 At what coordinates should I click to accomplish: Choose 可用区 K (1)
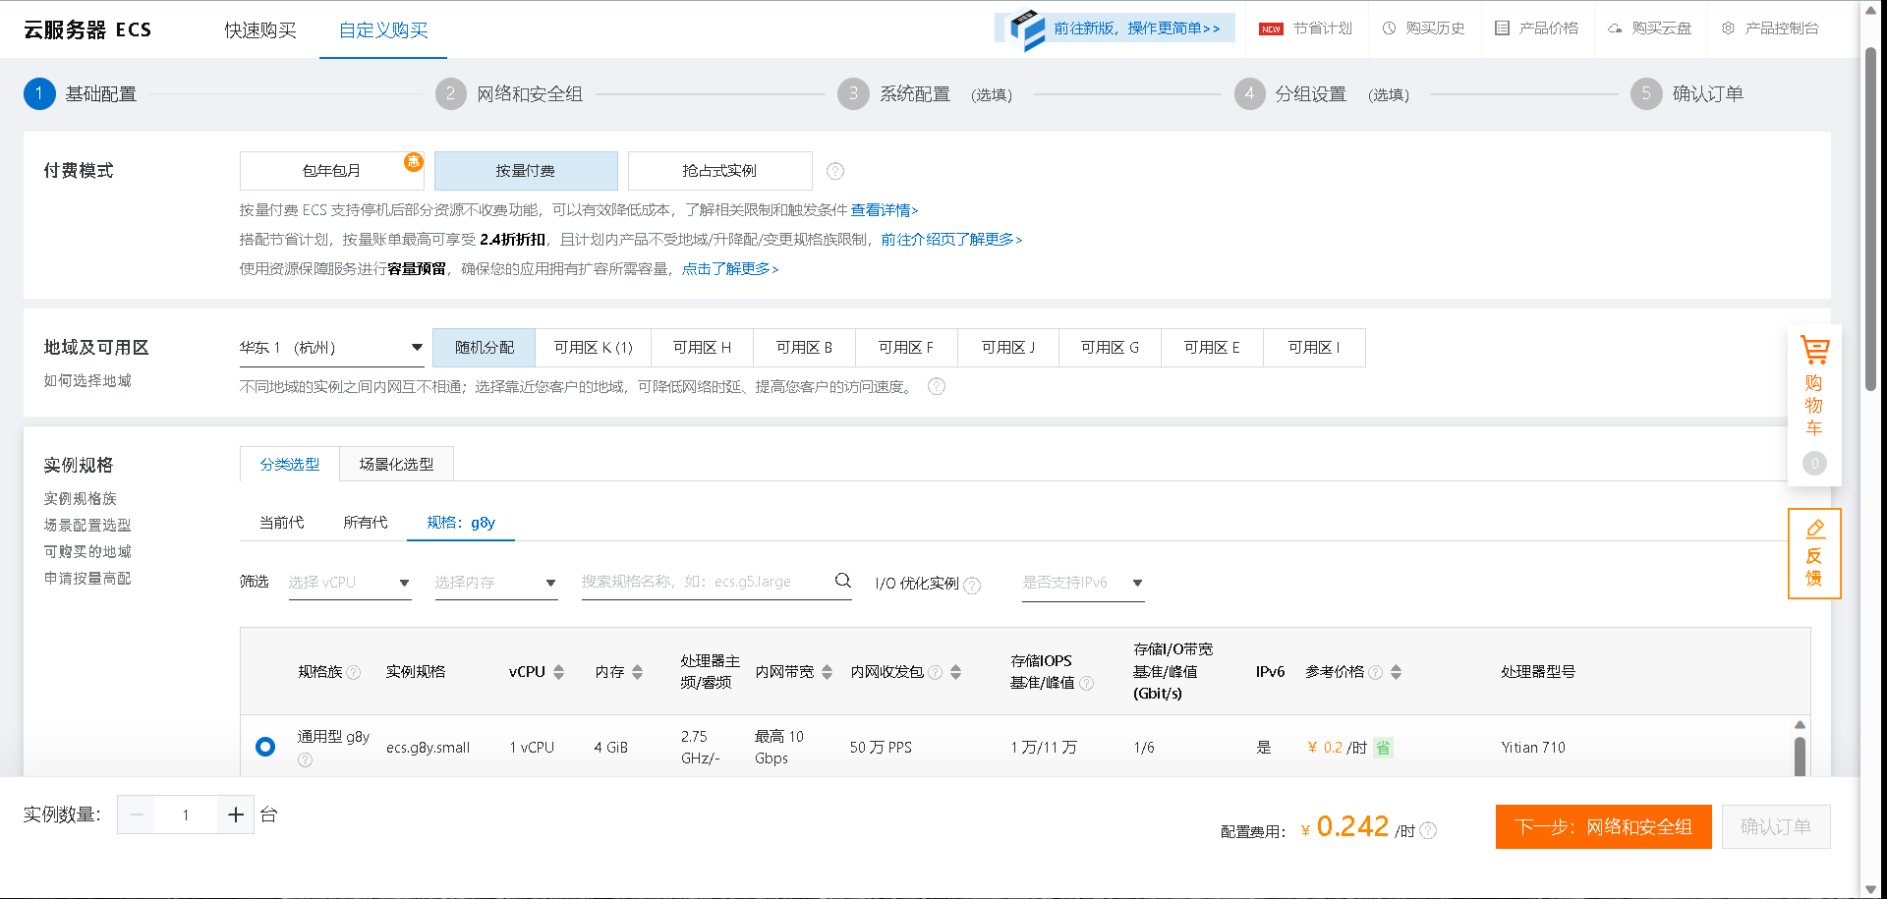(593, 348)
